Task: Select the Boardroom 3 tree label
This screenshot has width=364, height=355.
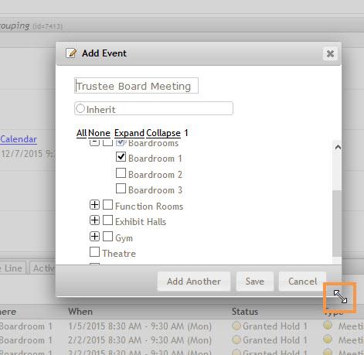Action: pos(155,190)
